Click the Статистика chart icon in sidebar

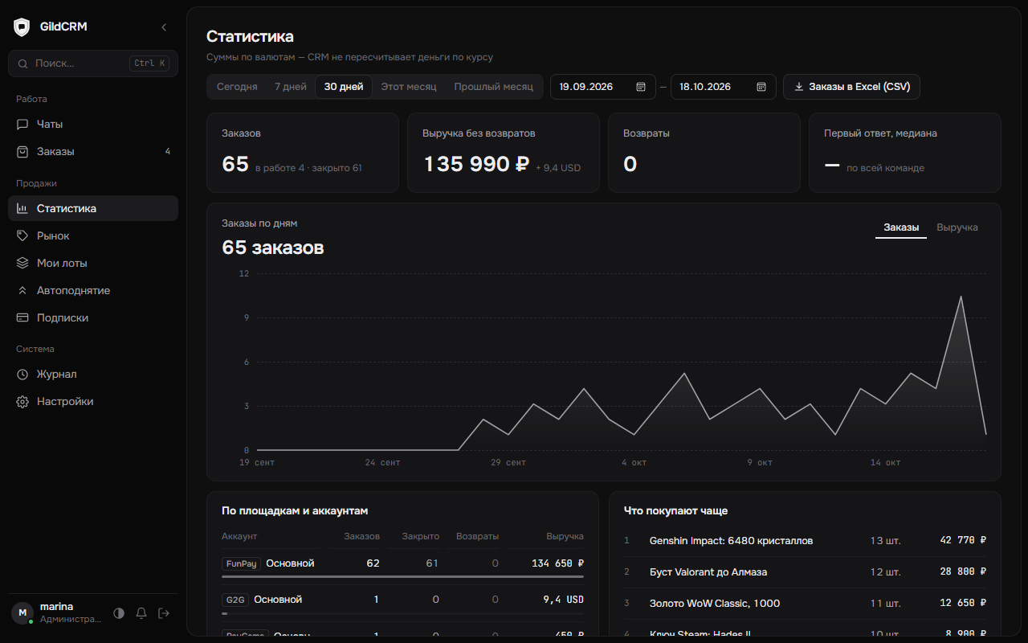[x=22, y=209]
